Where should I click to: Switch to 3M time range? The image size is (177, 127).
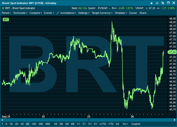[x=67, y=124]
